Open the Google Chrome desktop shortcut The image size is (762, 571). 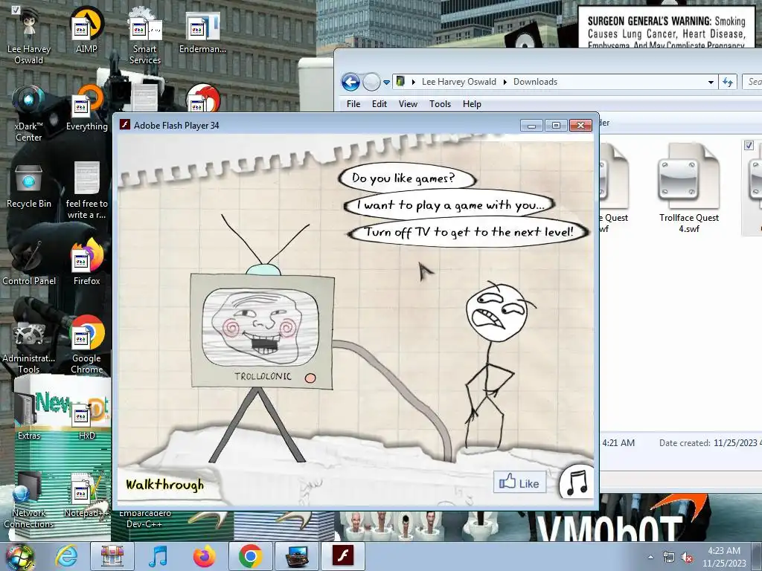(87, 345)
